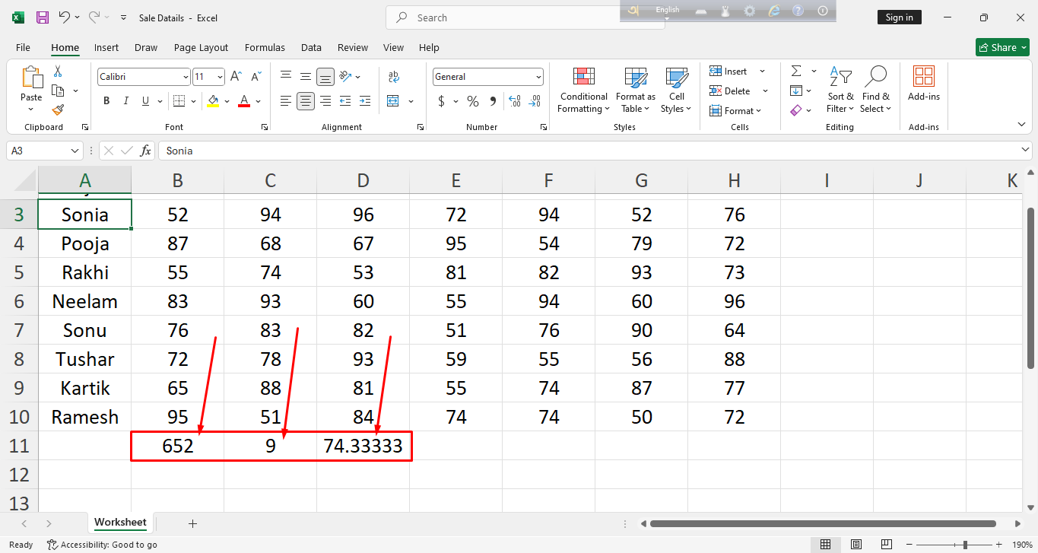Image resolution: width=1038 pixels, height=553 pixels.
Task: Switch to the Page Layout tab
Action: pyautogui.click(x=201, y=47)
